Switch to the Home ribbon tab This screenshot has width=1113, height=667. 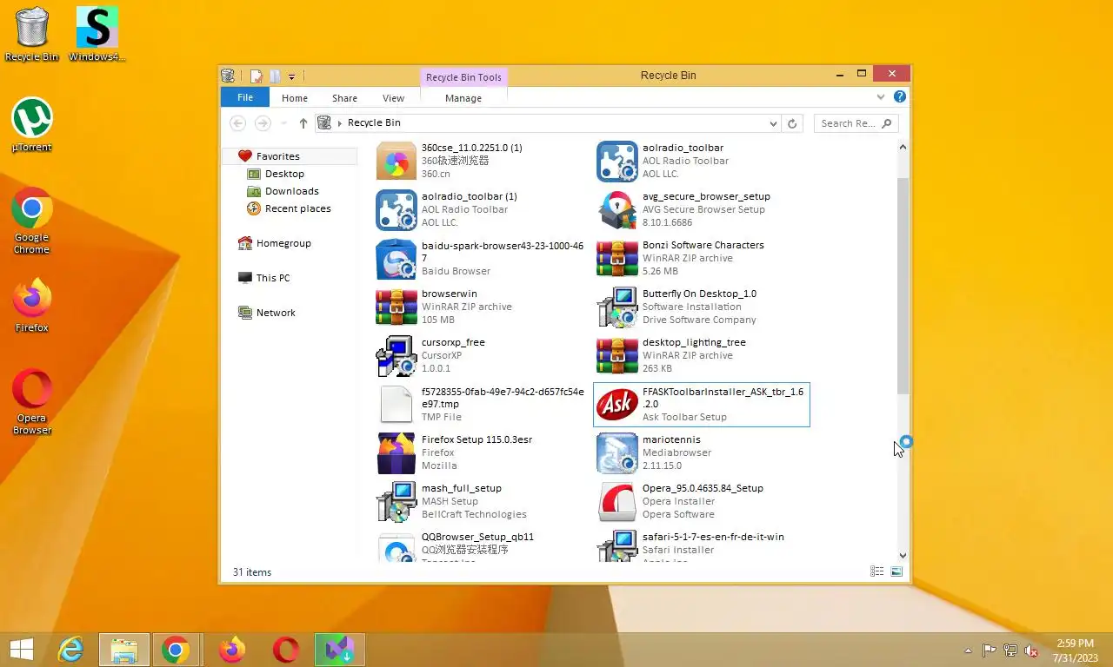click(x=295, y=98)
